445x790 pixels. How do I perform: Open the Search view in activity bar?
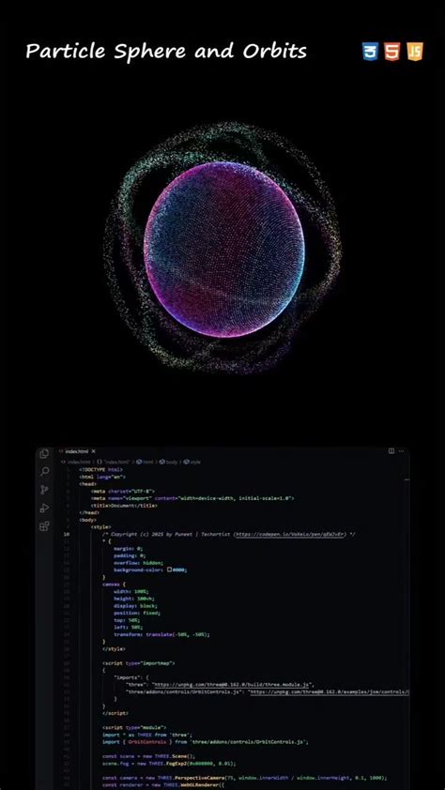[x=44, y=471]
